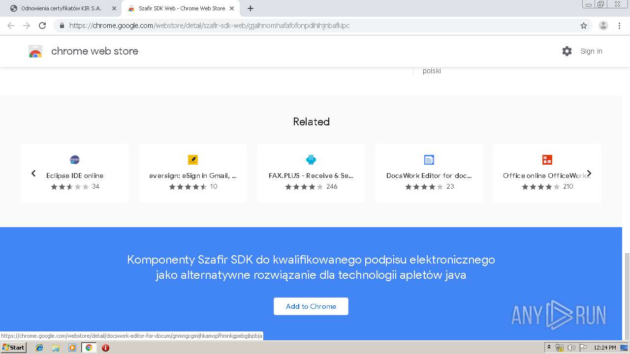Open eversign: eSign in Gmail title

(193, 176)
